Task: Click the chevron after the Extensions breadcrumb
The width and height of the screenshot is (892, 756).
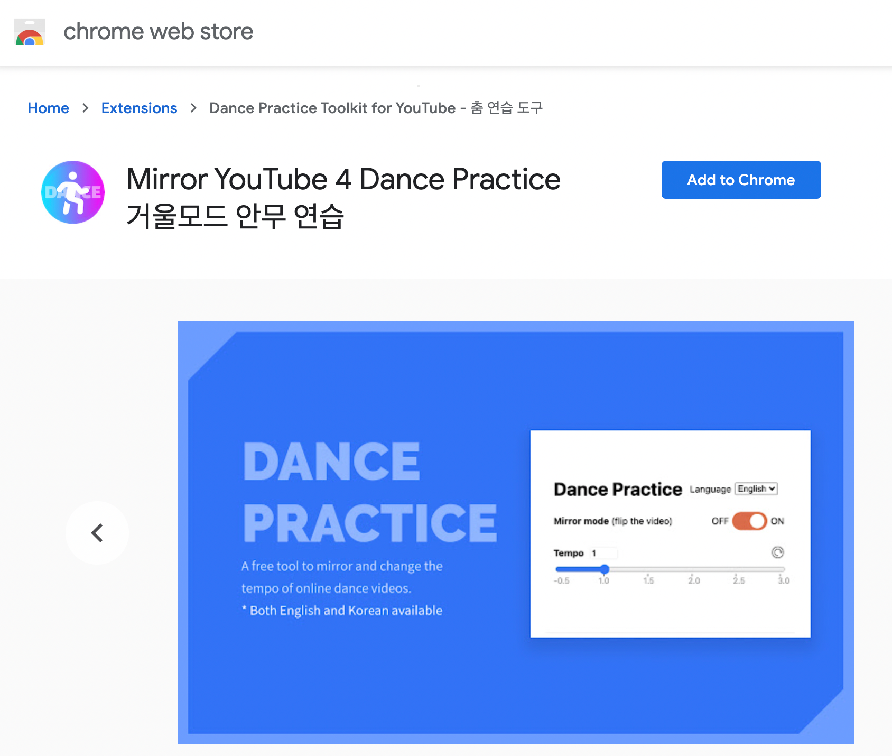Action: (193, 108)
